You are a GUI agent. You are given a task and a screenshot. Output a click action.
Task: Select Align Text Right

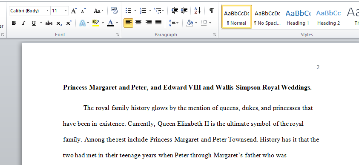click(x=149, y=23)
